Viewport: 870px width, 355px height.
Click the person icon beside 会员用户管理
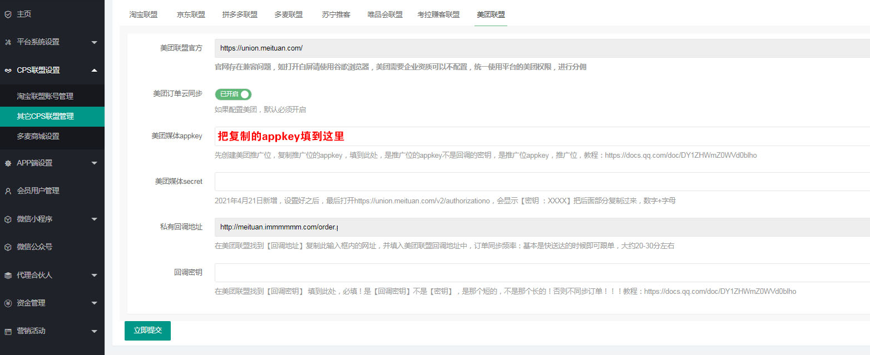click(x=8, y=191)
